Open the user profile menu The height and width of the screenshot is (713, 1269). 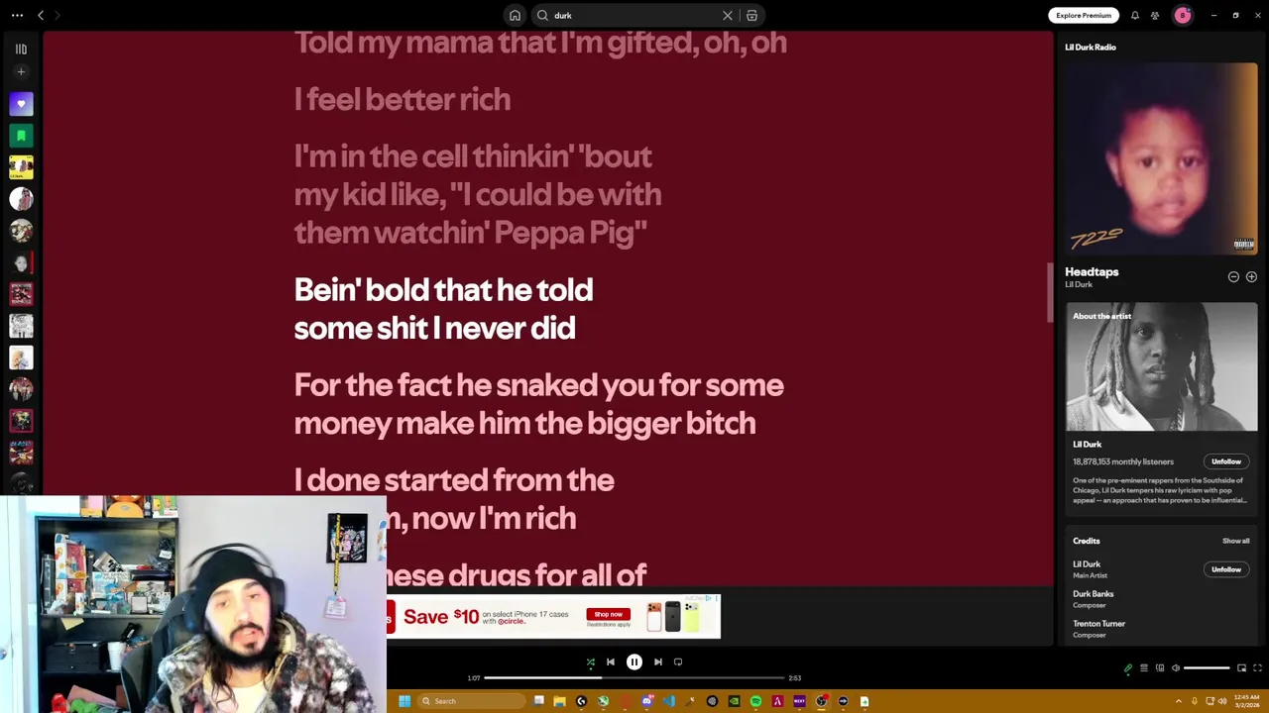click(x=1182, y=15)
